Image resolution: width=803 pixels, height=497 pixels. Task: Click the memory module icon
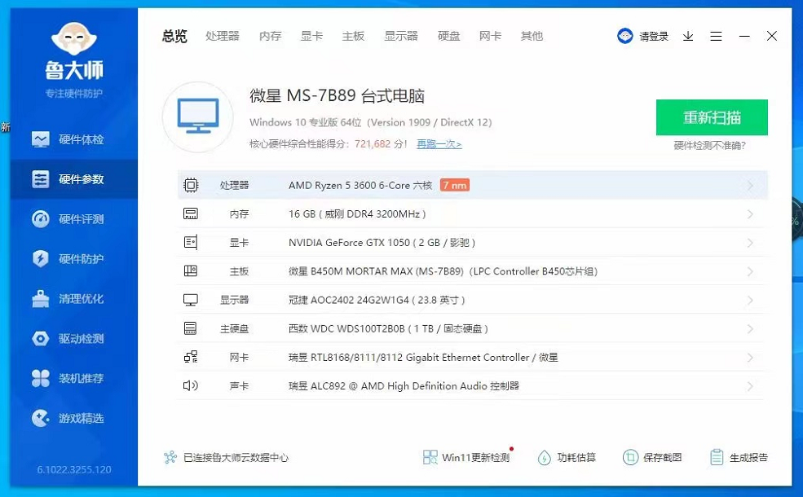tap(191, 213)
